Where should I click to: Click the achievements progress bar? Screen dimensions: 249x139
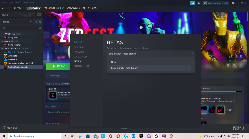coord(221,92)
